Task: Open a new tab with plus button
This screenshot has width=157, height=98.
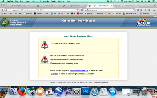Action: coord(141,6)
